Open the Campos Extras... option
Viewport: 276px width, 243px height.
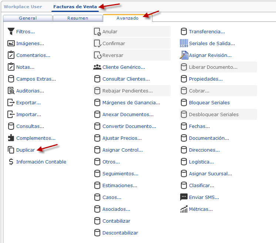tap(36, 79)
